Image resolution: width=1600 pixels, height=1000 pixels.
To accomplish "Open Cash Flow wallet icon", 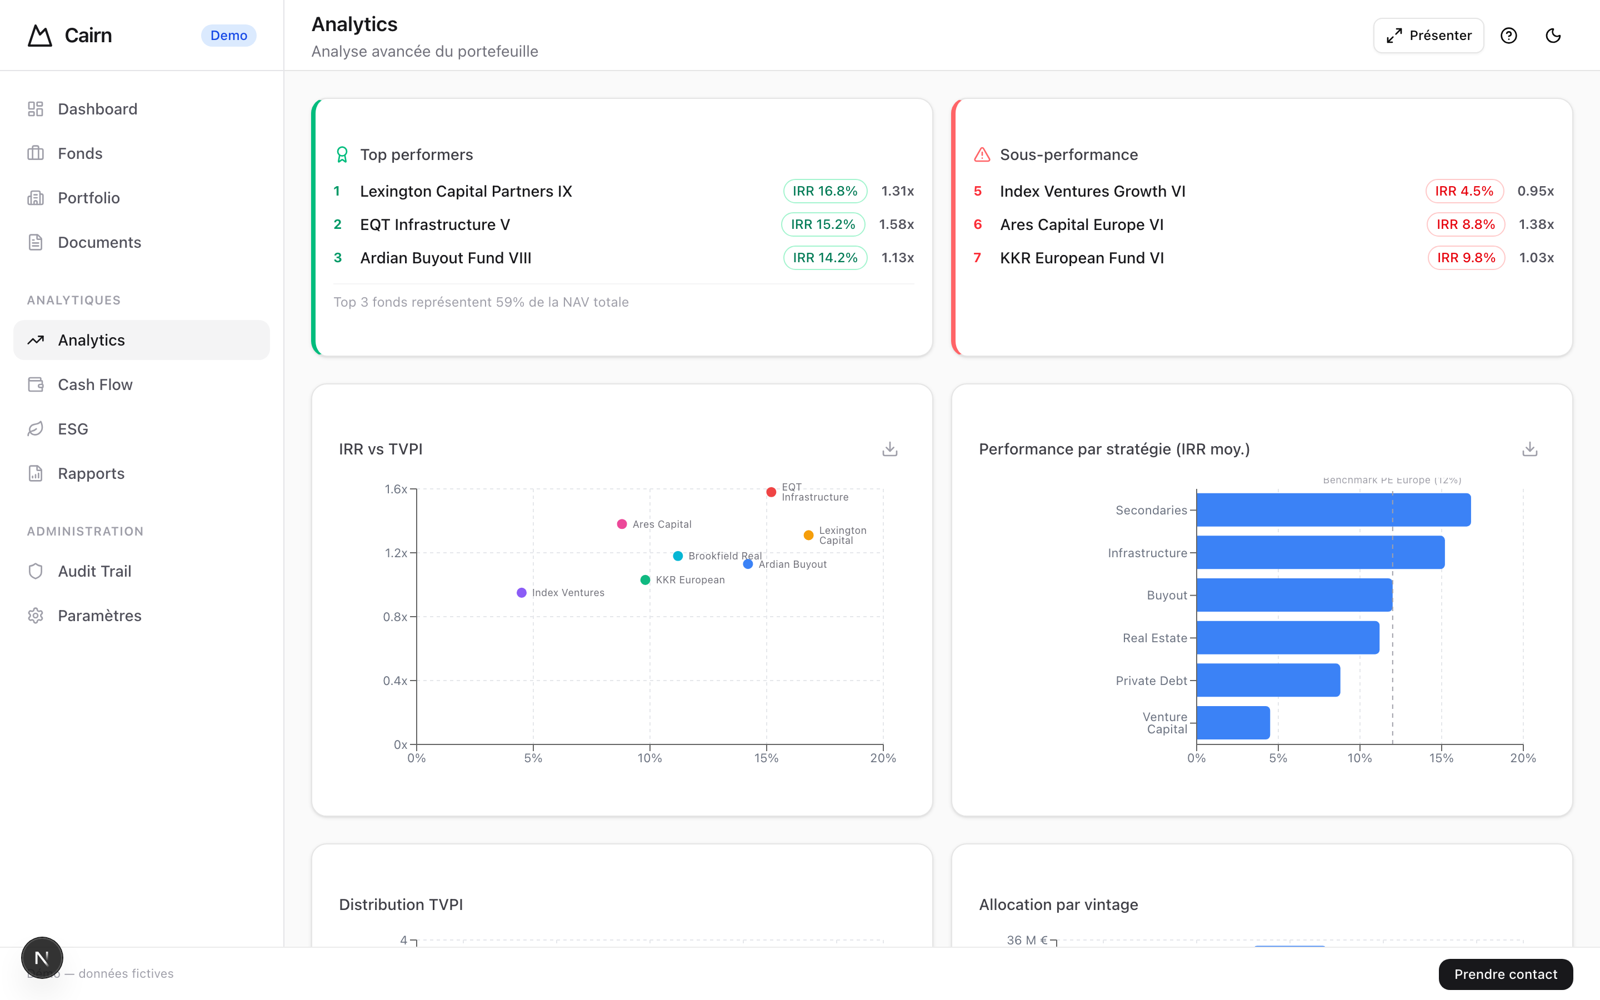I will coord(36,384).
